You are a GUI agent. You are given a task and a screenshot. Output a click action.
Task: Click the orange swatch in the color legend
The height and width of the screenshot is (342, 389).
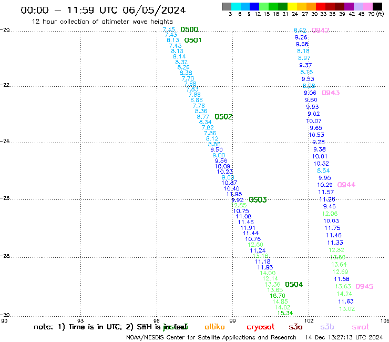pos(311,6)
